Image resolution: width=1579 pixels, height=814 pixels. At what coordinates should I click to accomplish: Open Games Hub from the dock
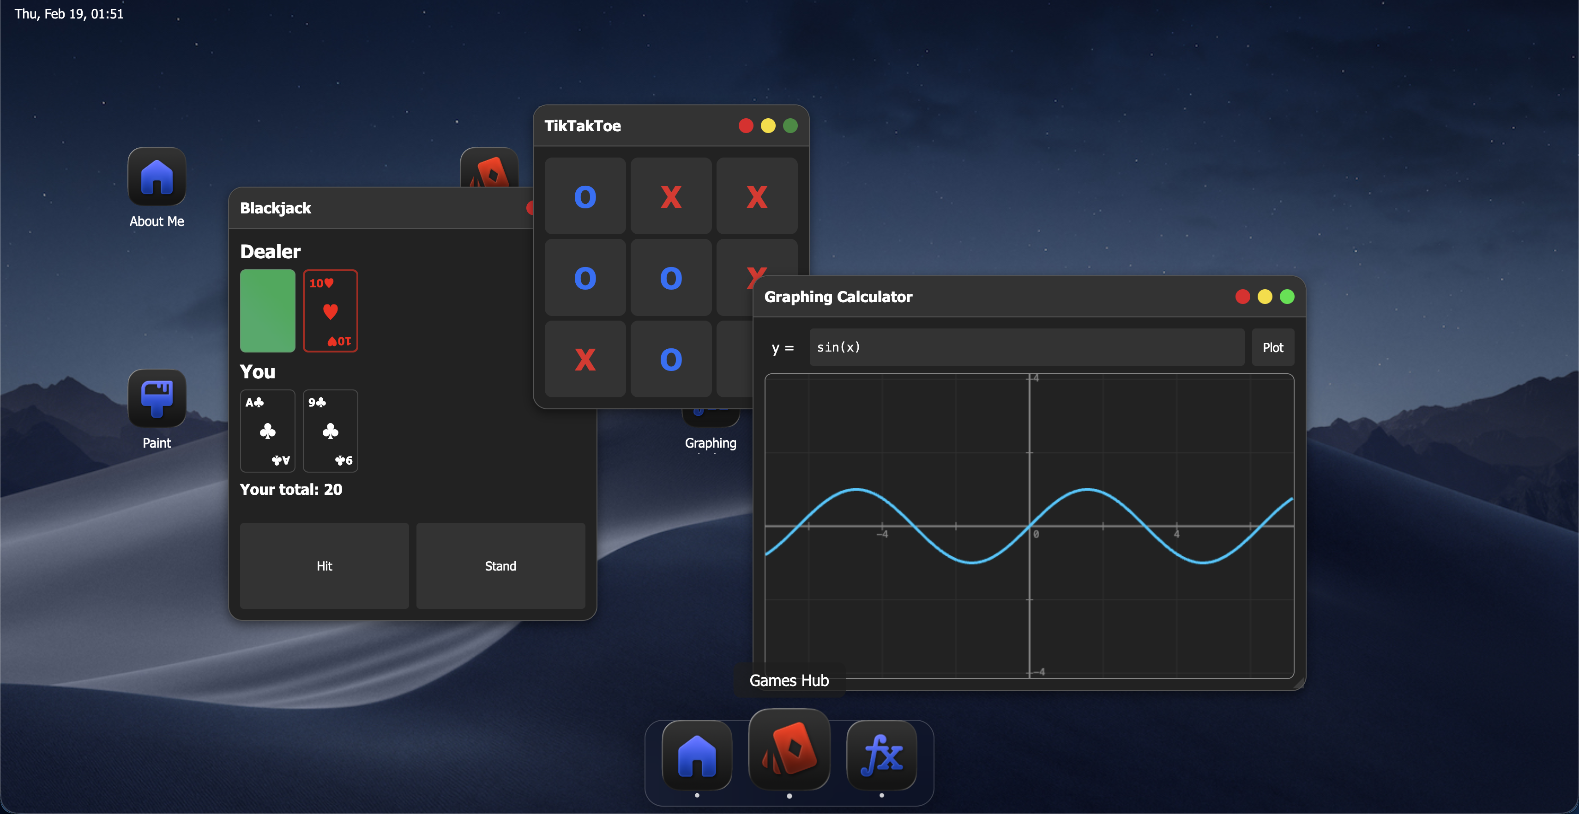tap(789, 750)
